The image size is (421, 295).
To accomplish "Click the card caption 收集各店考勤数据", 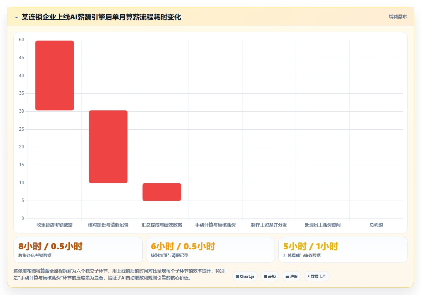I will coord(35,256).
